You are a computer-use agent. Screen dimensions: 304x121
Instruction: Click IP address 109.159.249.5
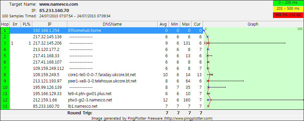(x=46, y=74)
